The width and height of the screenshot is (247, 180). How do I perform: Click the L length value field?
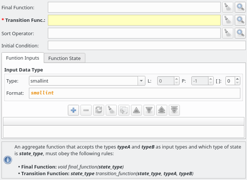click(165, 81)
